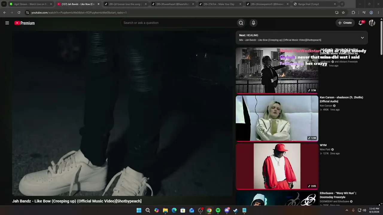Viewport: 383px width, 215px height.
Task: Reload the YouTube page
Action: point(19,13)
